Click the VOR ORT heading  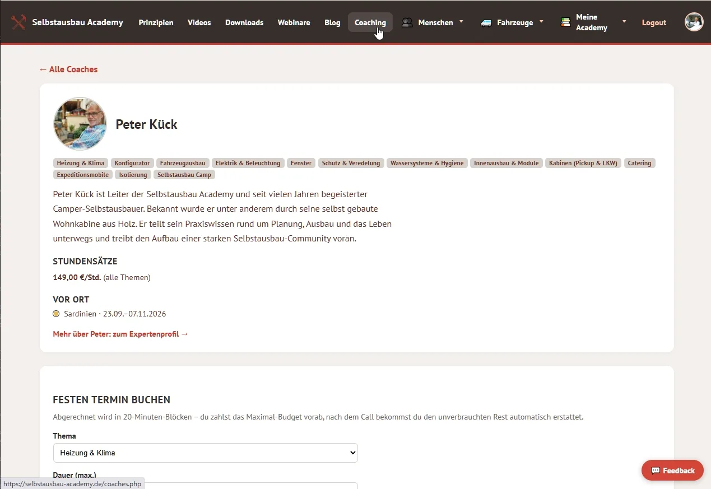pos(71,300)
